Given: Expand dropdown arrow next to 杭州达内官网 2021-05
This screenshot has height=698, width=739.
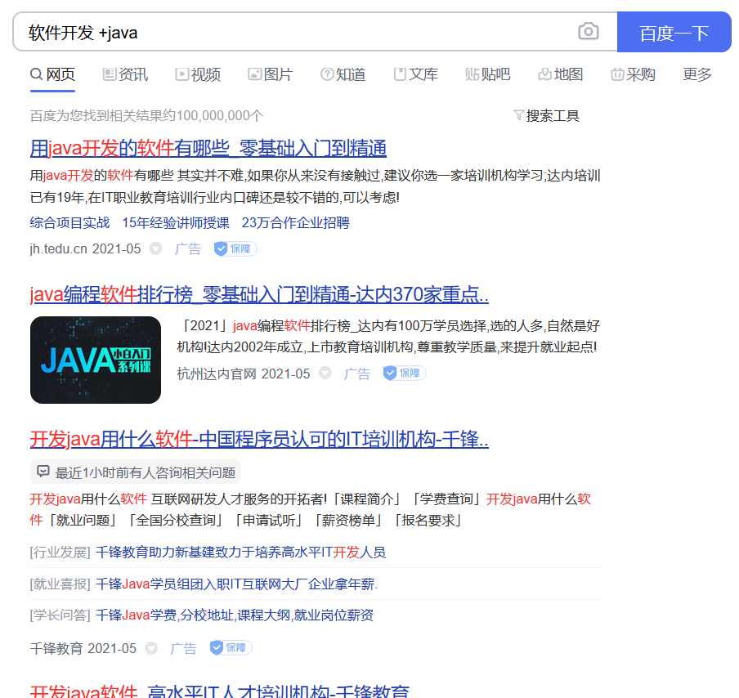Looking at the screenshot, I should [325, 374].
